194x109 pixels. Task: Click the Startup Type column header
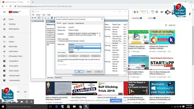[116, 25]
